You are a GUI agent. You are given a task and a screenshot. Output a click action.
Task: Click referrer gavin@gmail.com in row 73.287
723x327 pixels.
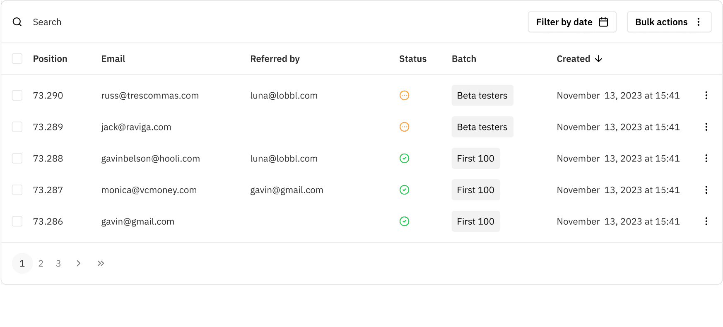pyautogui.click(x=287, y=190)
